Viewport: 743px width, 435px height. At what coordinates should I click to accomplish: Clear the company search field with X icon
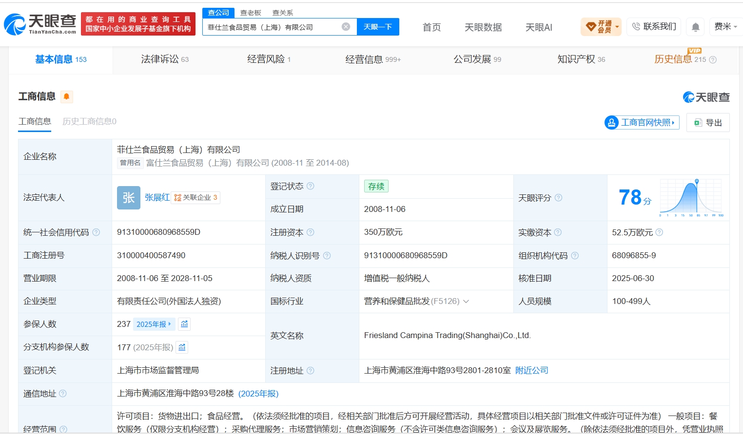(x=346, y=27)
